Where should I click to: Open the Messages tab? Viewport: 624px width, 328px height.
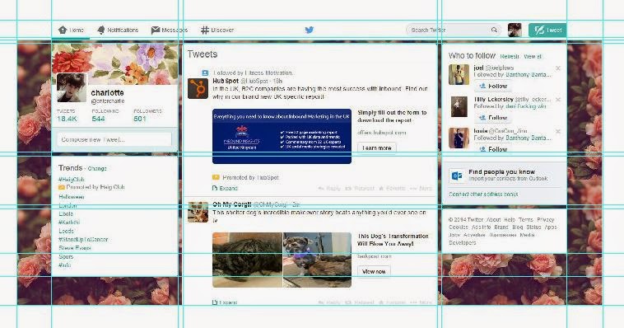click(x=169, y=30)
